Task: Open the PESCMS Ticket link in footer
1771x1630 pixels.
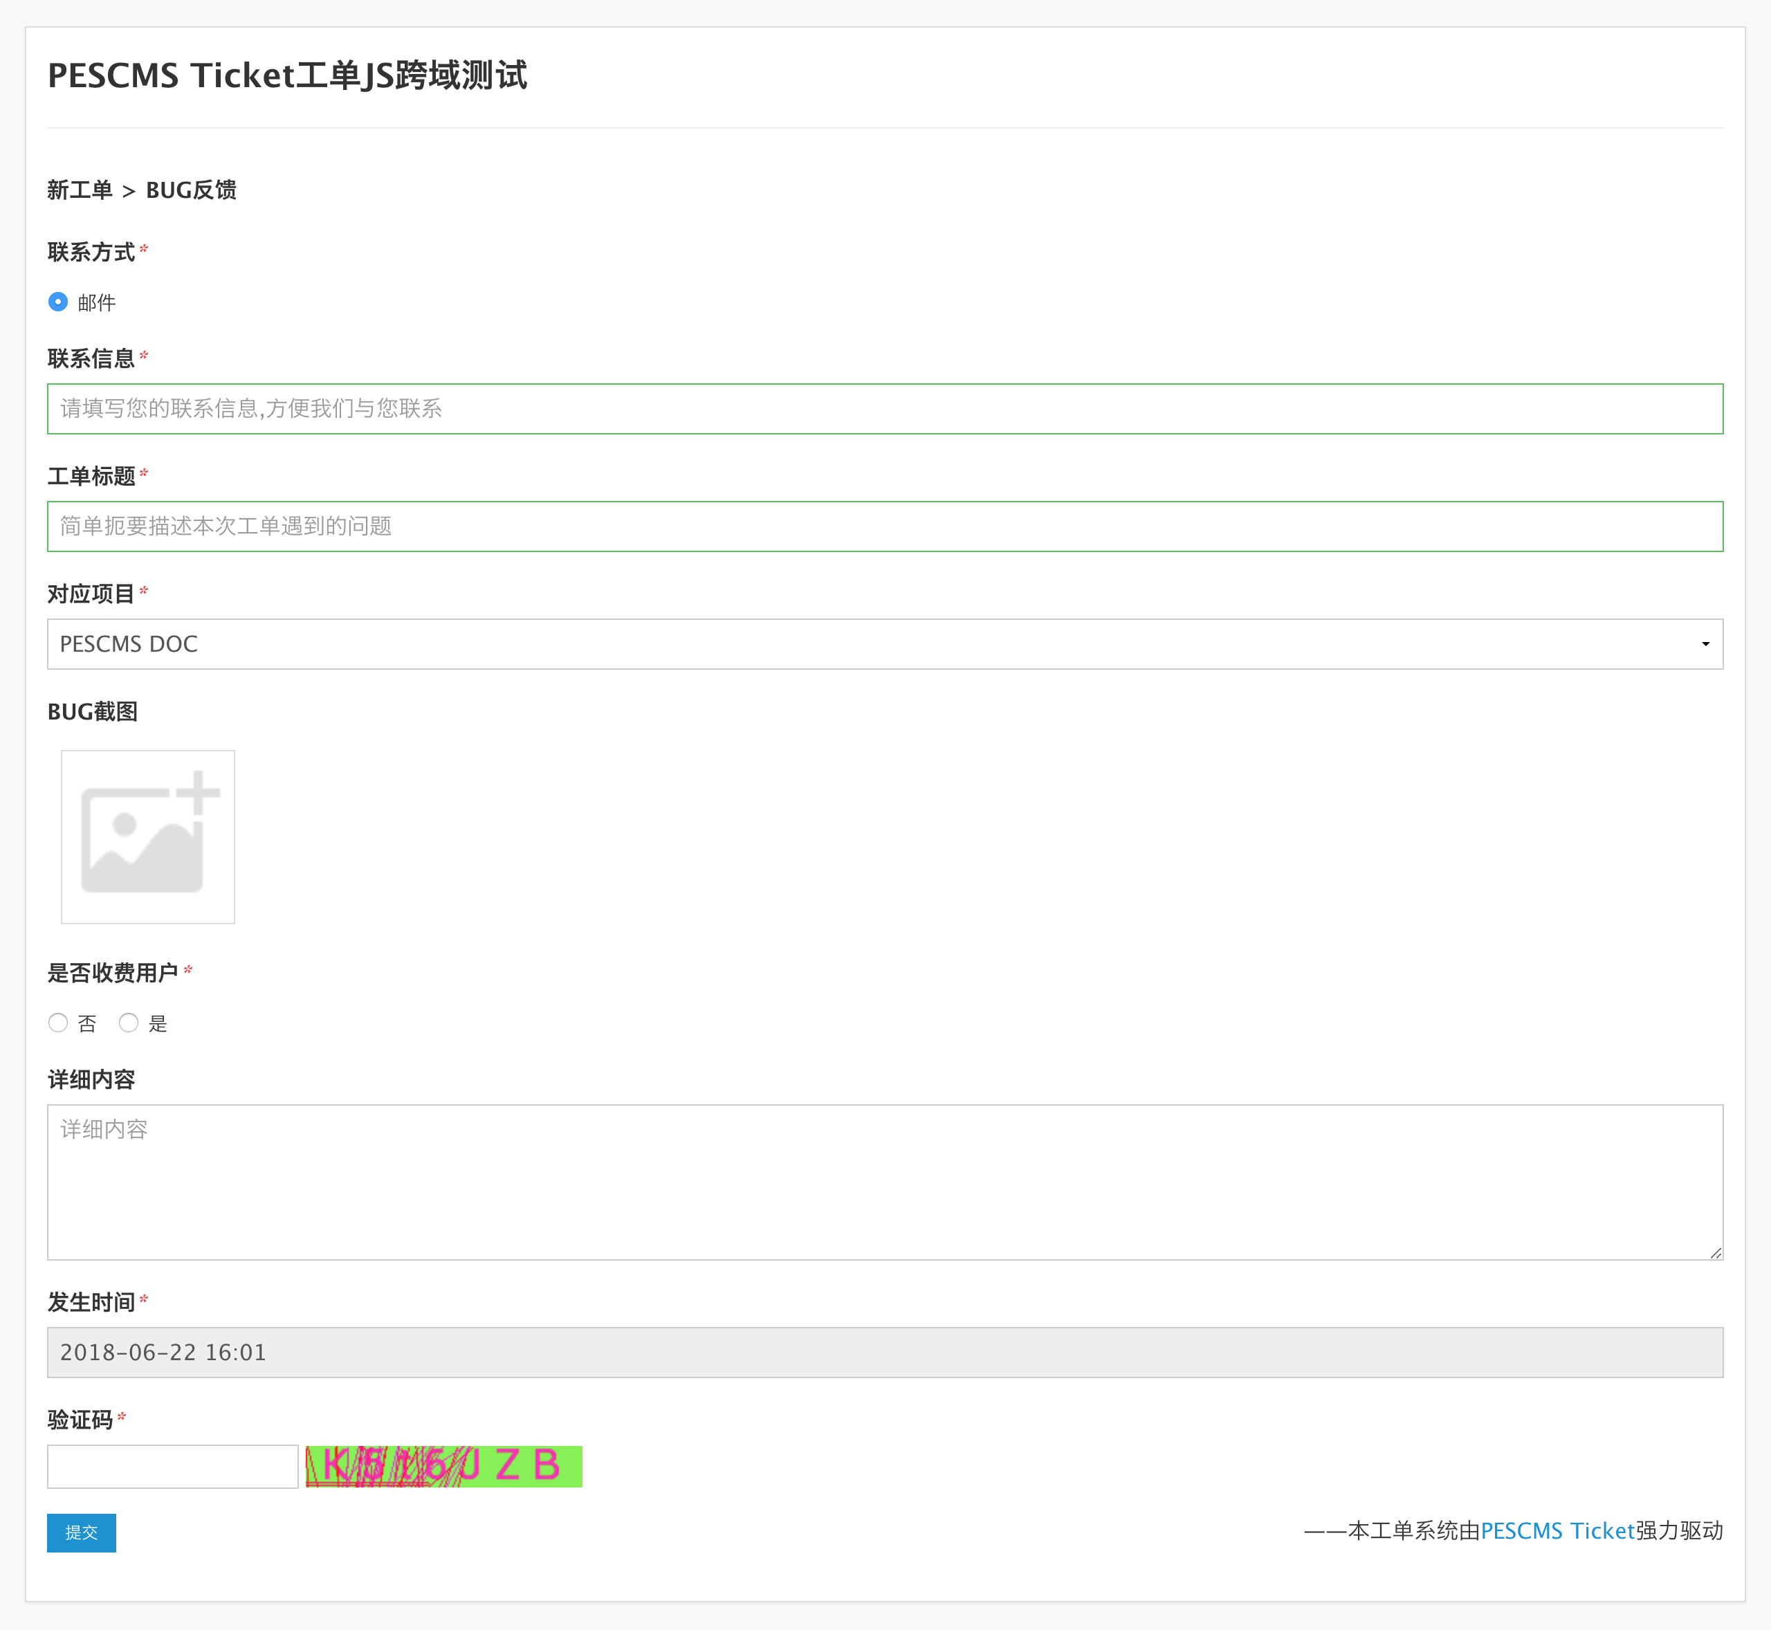Action: [x=1557, y=1530]
